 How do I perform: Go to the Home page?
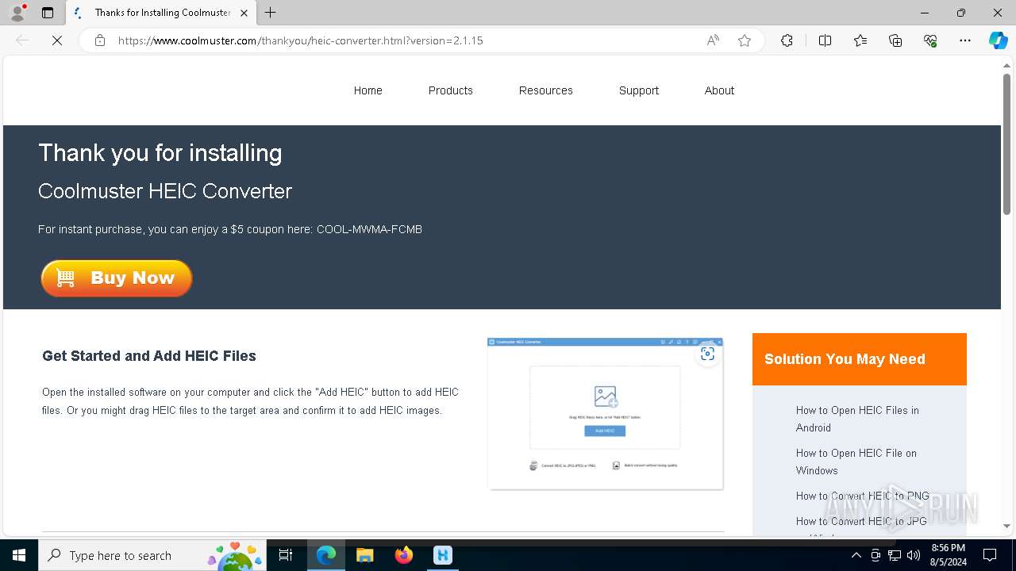coord(368,90)
